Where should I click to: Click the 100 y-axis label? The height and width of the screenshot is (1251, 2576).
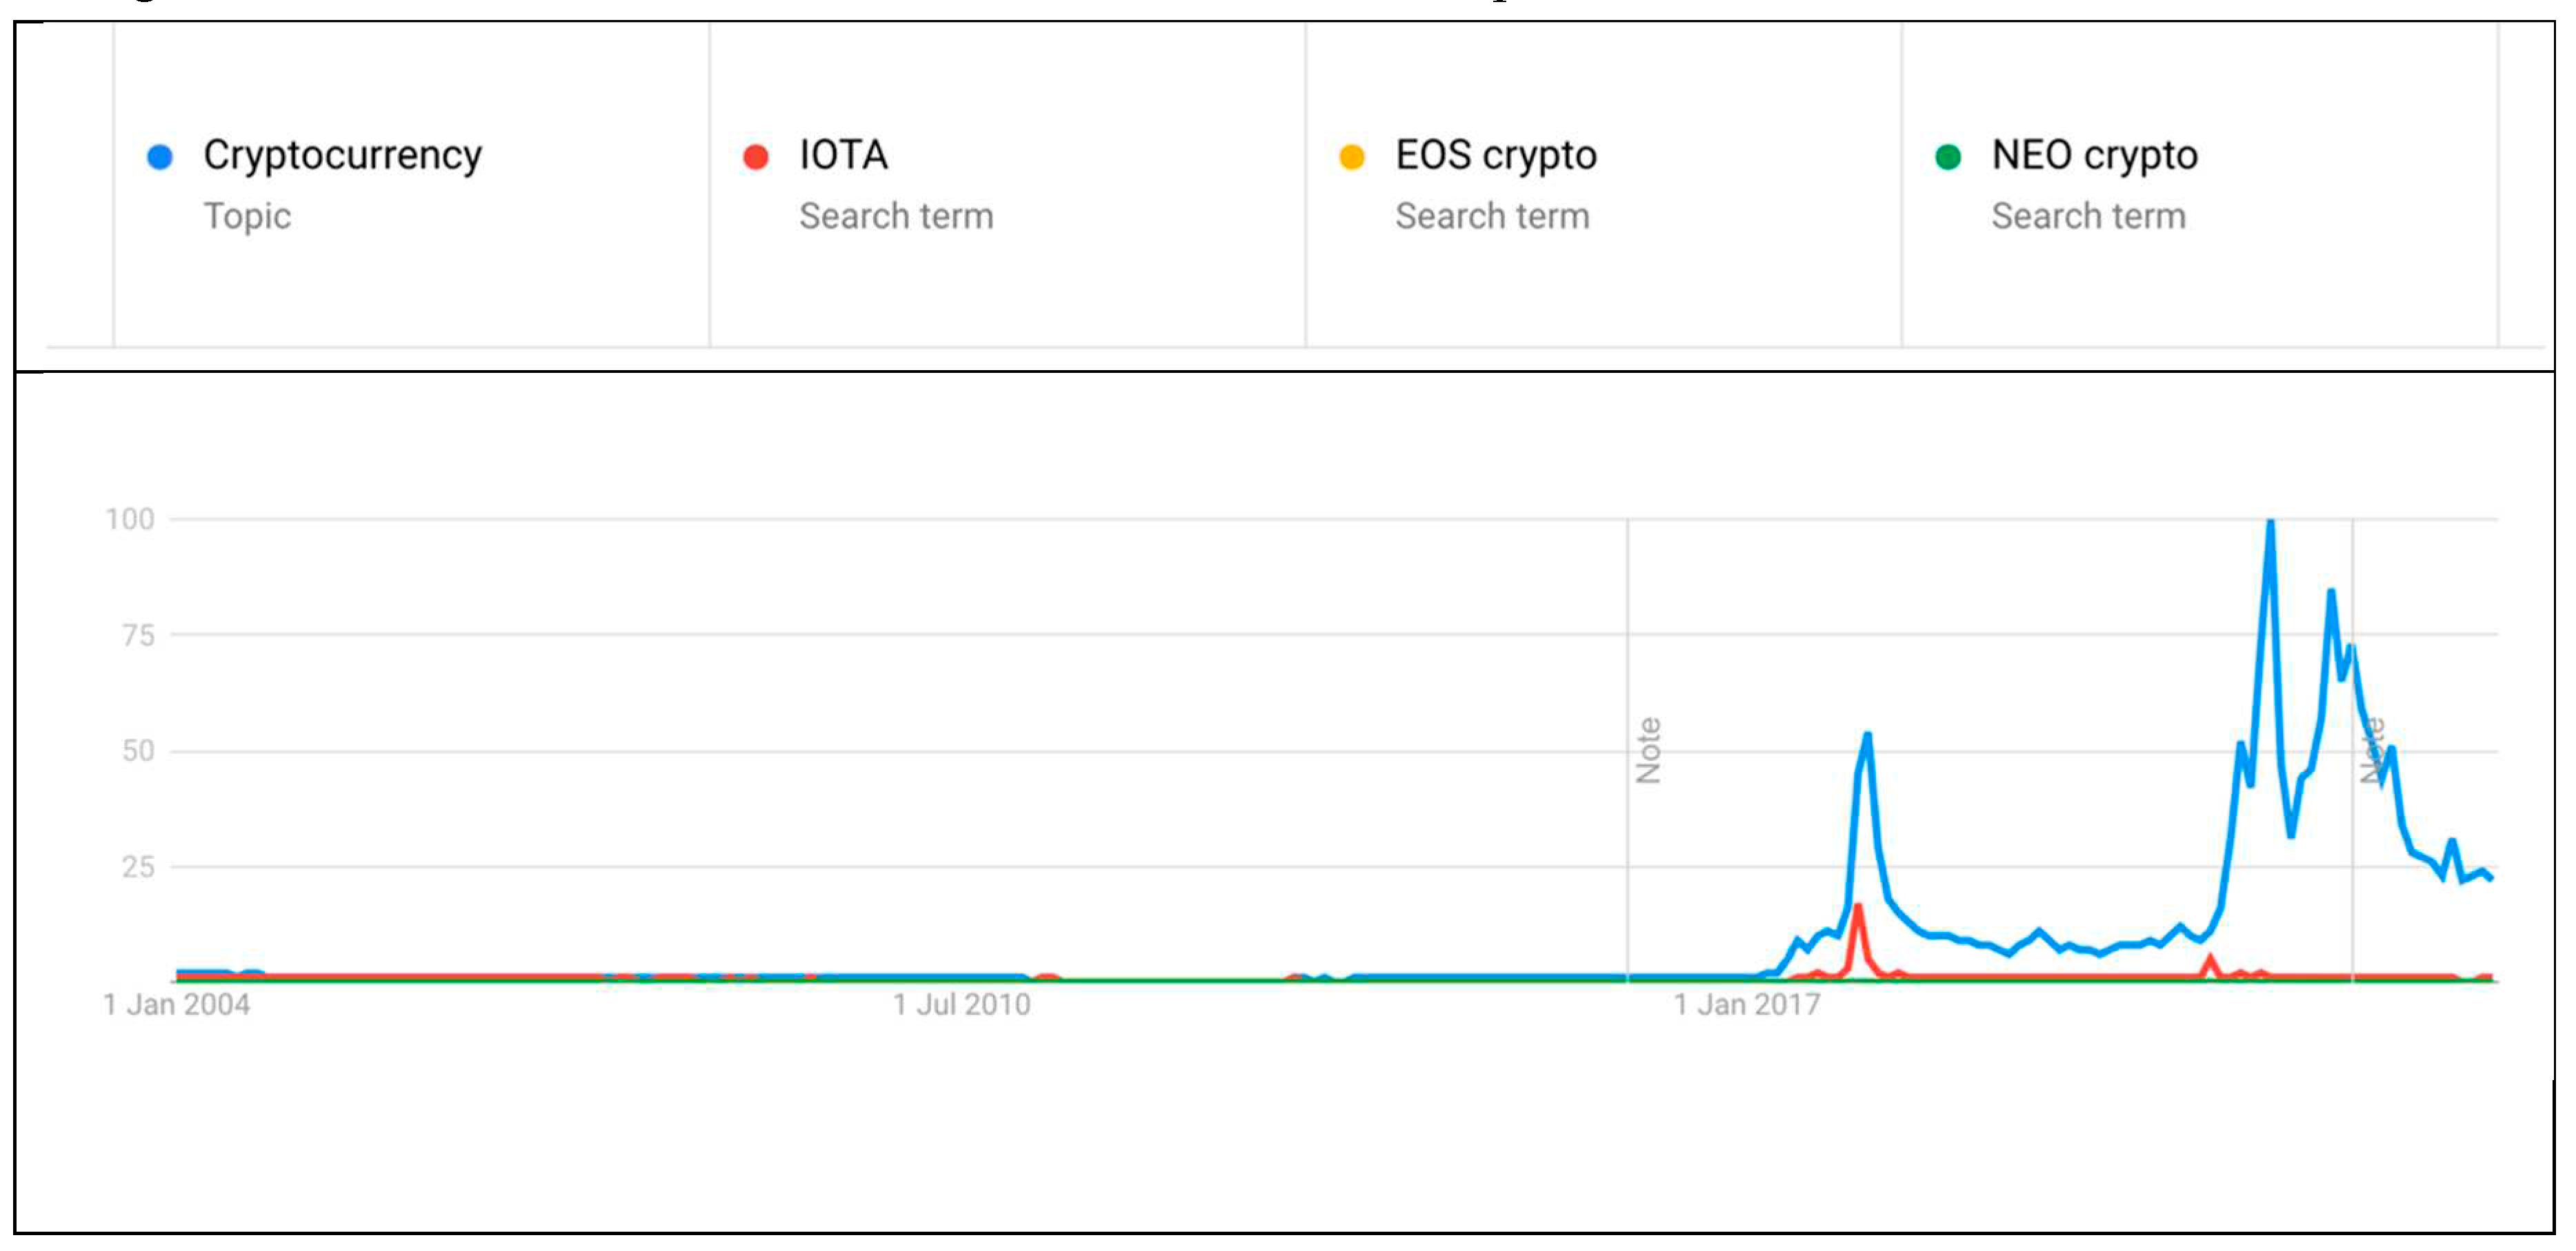pos(130,518)
